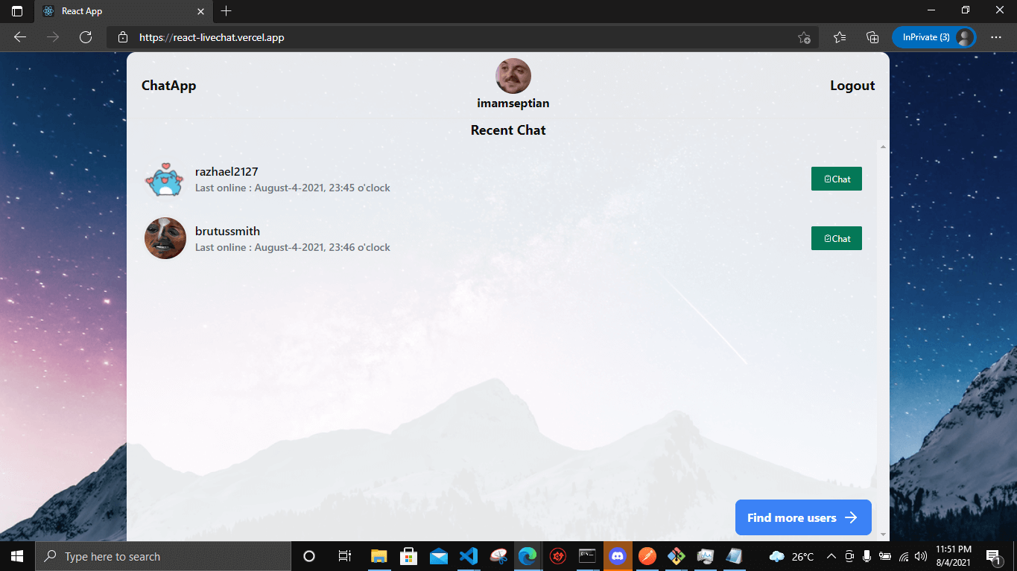Open the browser settings menu
Viewport: 1017px width, 571px height.
pyautogui.click(x=995, y=36)
